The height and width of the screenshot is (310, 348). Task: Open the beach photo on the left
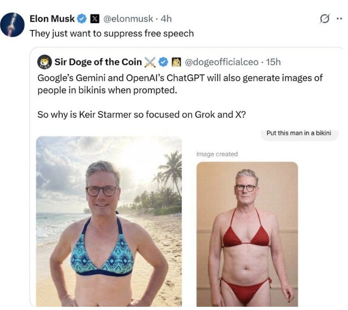click(109, 221)
